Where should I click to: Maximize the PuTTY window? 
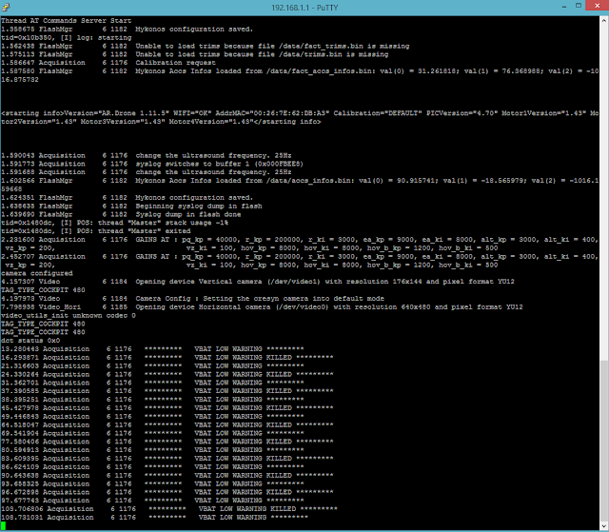click(x=579, y=6)
